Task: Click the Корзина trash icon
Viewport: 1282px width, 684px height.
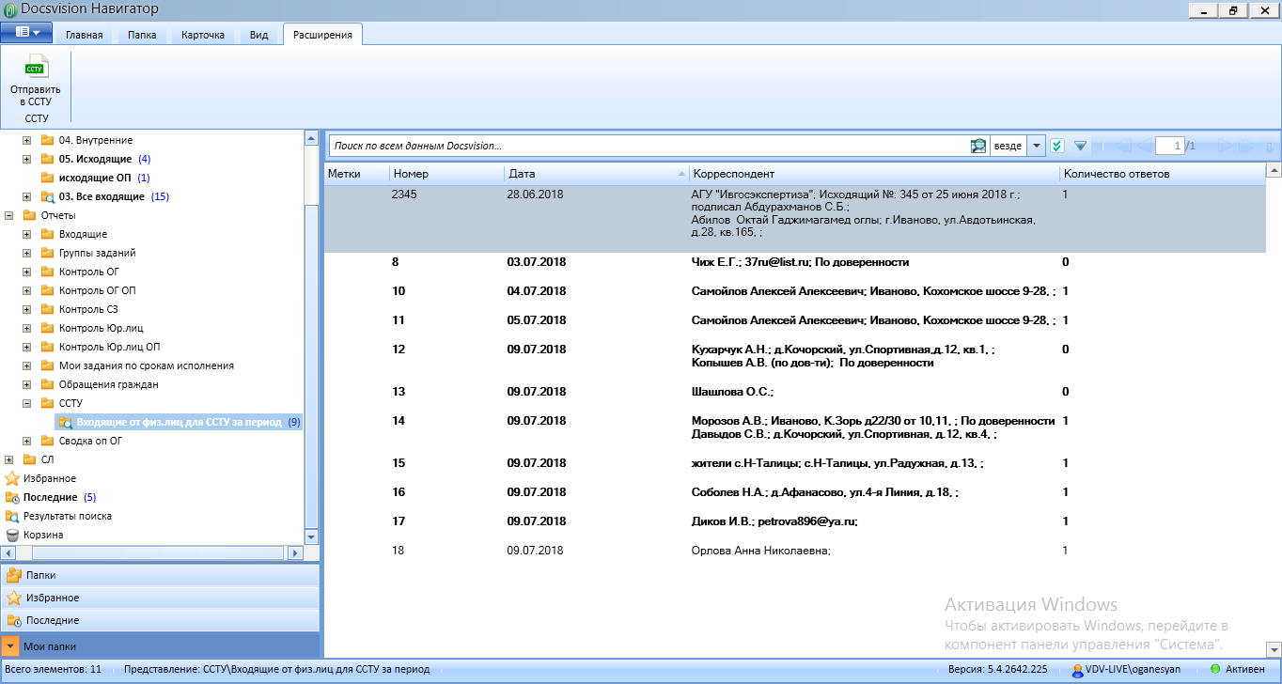Action: (x=12, y=535)
